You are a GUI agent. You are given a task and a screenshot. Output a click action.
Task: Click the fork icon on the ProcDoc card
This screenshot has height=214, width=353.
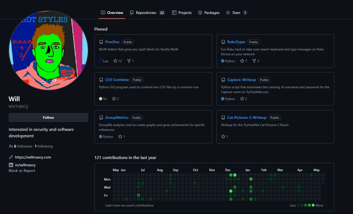pyautogui.click(x=128, y=61)
